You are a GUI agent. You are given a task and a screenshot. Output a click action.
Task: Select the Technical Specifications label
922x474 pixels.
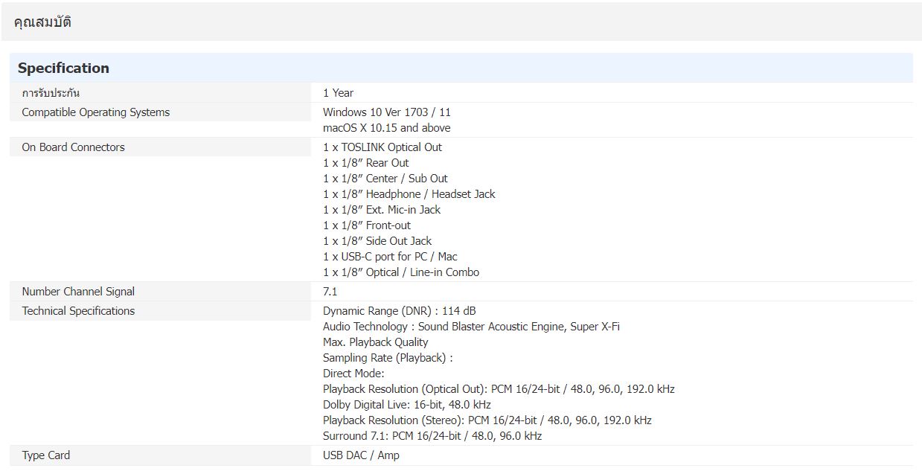[78, 311]
